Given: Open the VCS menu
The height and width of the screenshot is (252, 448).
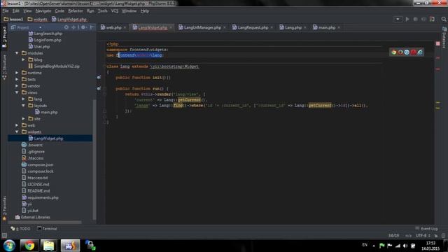Looking at the screenshot, I should click(115, 11).
